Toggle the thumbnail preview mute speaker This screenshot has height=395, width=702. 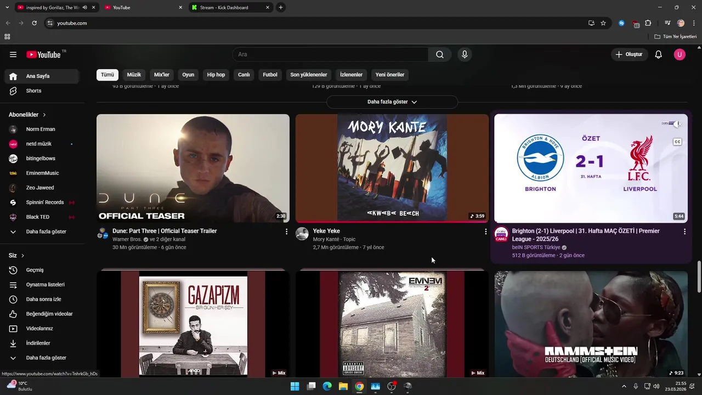677,124
